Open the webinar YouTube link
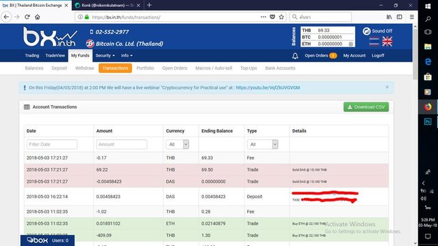The height and width of the screenshot is (246, 438). 268,87
